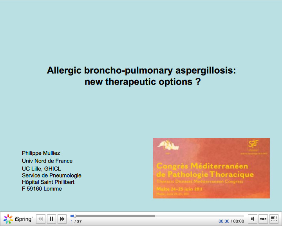Click the total duration time readout
The height and width of the screenshot is (226, 282).
point(239,221)
